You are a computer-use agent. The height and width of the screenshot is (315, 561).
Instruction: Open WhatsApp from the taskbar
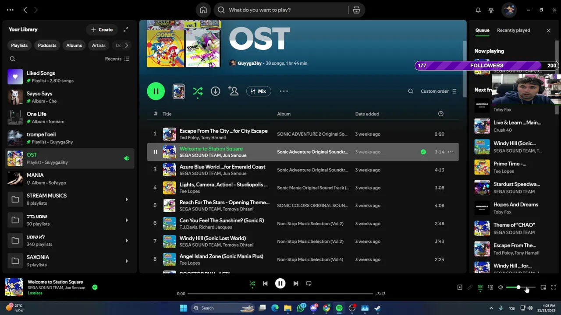pyautogui.click(x=301, y=308)
